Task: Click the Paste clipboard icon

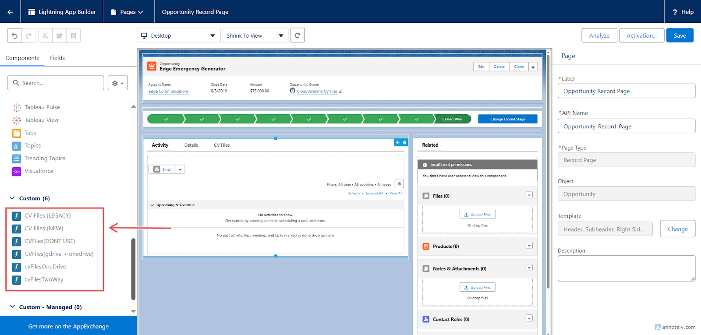Action: tap(74, 35)
